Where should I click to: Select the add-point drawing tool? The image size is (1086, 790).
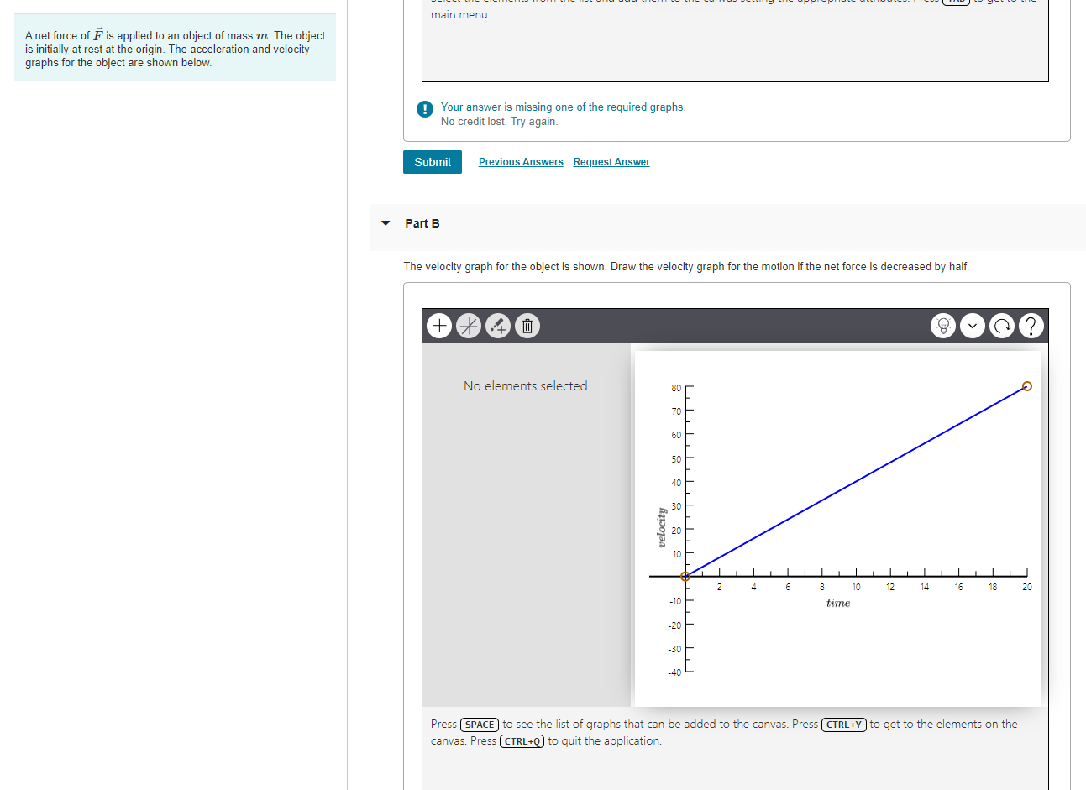click(498, 326)
